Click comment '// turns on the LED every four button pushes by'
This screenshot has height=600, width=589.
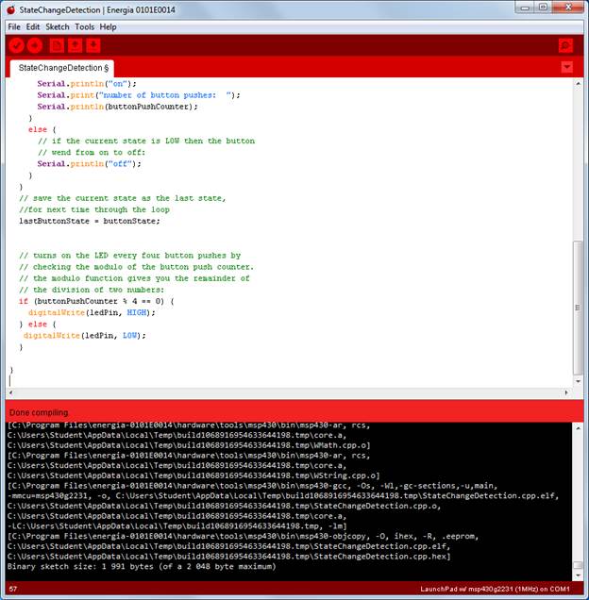[129, 256]
